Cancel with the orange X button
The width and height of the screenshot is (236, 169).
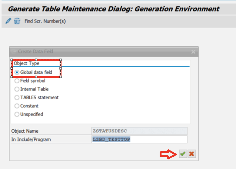[192, 154]
